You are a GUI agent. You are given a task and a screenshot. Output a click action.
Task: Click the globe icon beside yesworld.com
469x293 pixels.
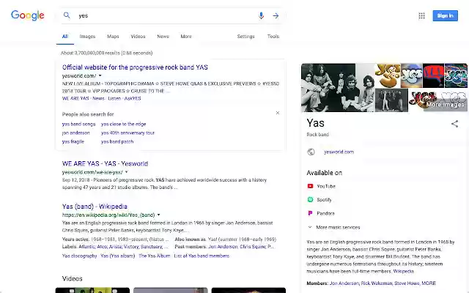pos(311,152)
